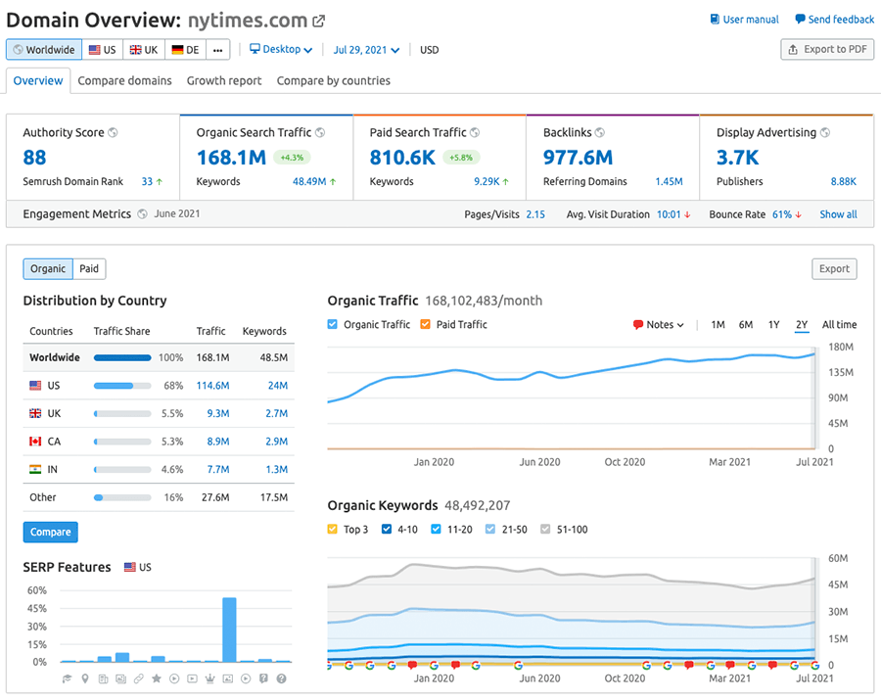Select the UK database button
The height and width of the screenshot is (700, 881).
pos(144,49)
